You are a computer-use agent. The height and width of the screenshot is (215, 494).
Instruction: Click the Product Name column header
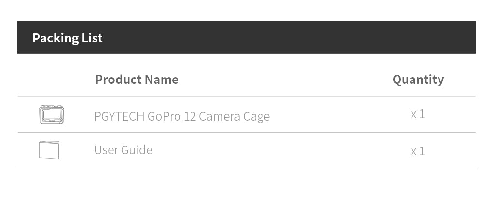(137, 80)
